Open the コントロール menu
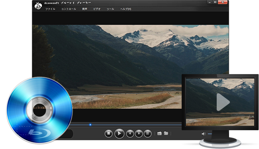259x149 pixels. (x=69, y=9)
